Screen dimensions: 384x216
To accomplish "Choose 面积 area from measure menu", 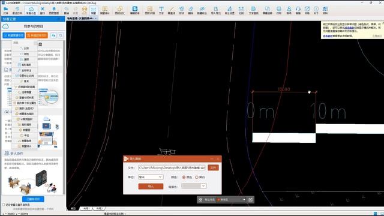I will pos(25,59).
